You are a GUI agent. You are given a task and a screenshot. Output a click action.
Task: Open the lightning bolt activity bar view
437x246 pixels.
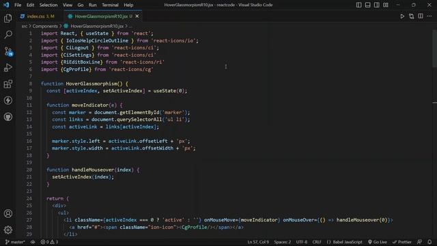[8, 100]
